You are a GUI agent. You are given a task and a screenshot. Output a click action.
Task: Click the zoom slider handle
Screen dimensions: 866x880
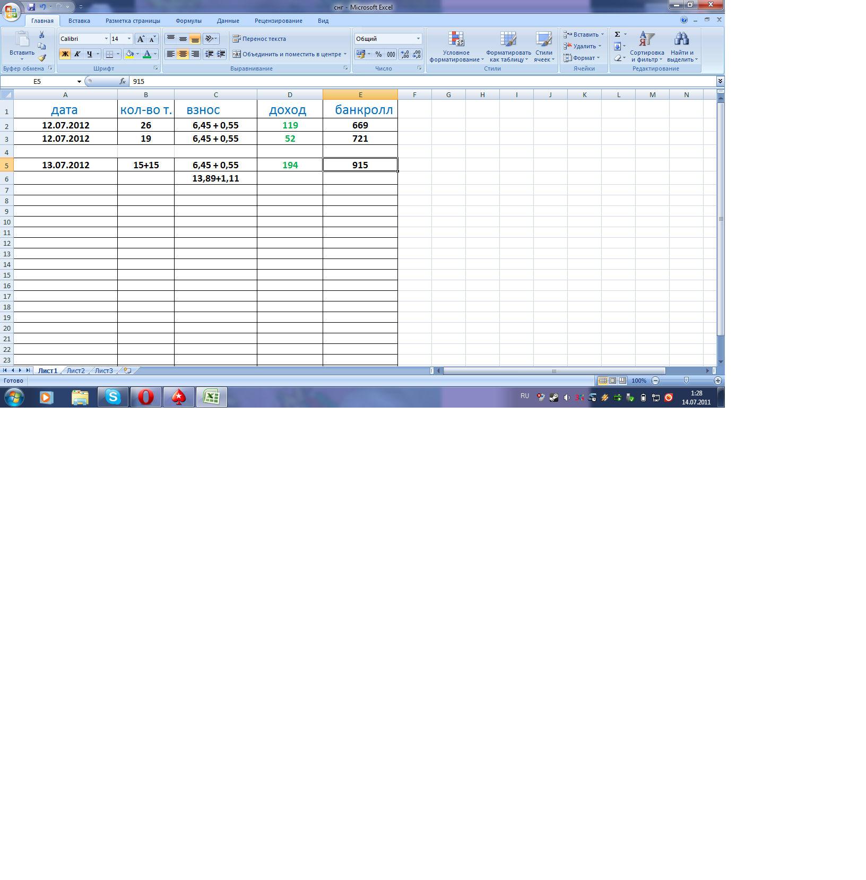[686, 381]
